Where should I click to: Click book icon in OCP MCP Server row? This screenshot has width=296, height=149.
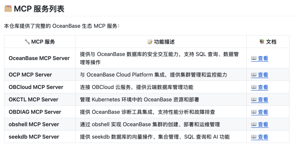pos(254,75)
